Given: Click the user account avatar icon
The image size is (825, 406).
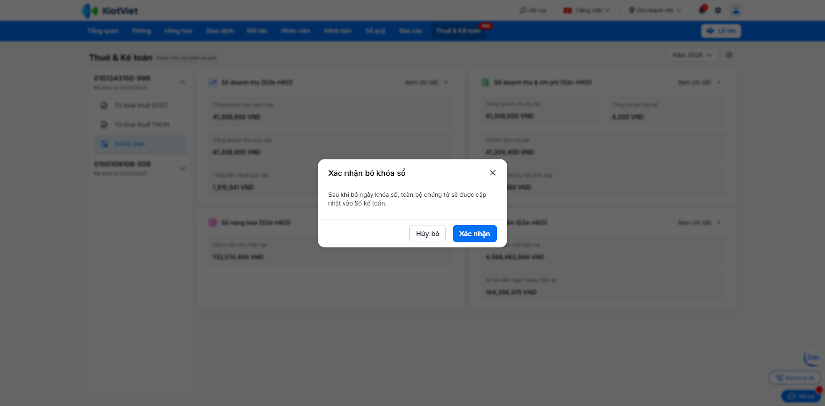Looking at the screenshot, I should (x=736, y=10).
